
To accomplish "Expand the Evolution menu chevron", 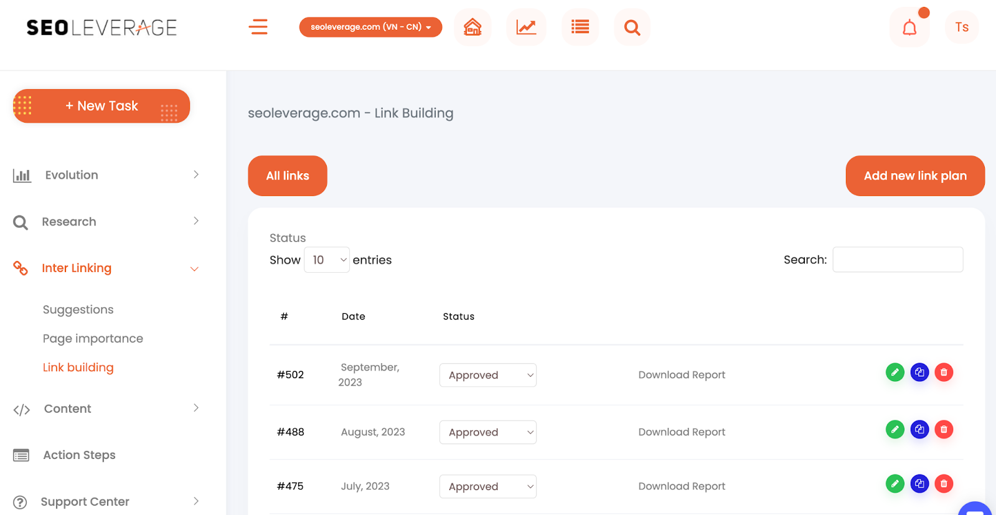I will [196, 174].
